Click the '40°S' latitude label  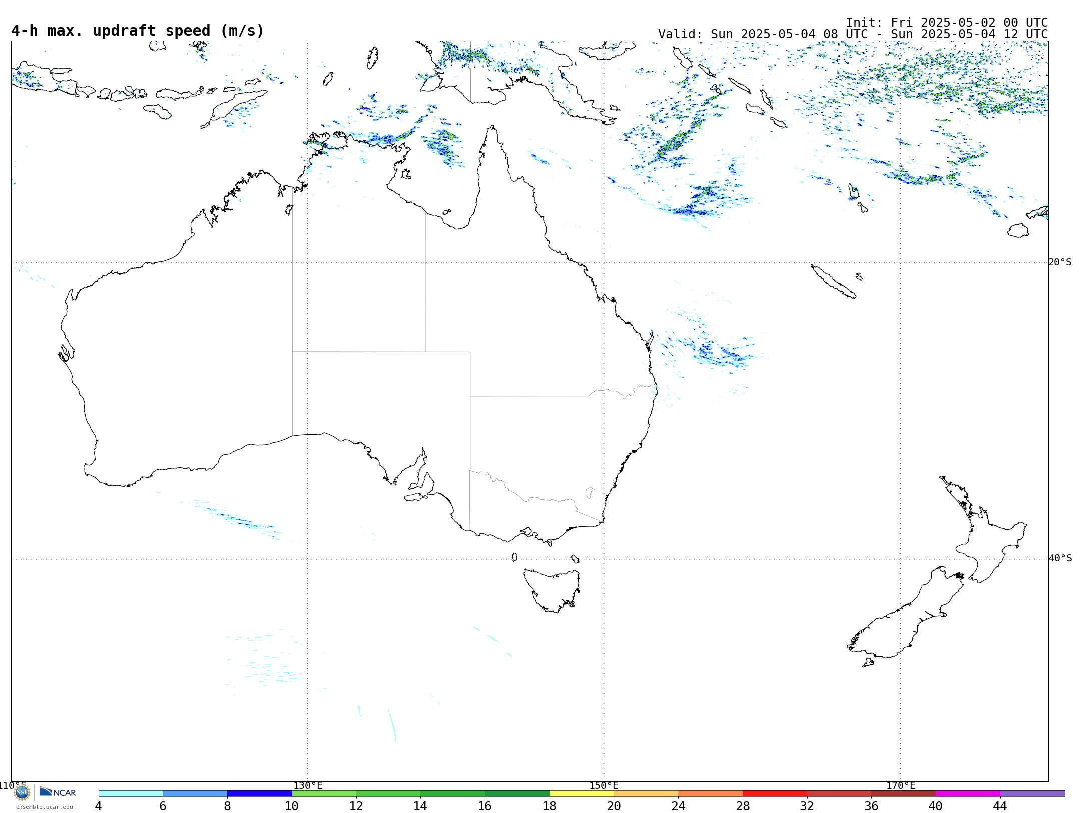(x=1060, y=558)
